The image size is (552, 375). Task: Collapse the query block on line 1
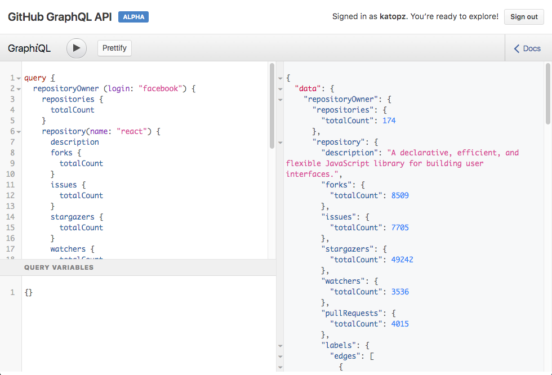point(19,78)
